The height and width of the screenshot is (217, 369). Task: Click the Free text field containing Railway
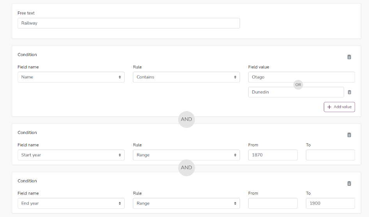coord(129,23)
